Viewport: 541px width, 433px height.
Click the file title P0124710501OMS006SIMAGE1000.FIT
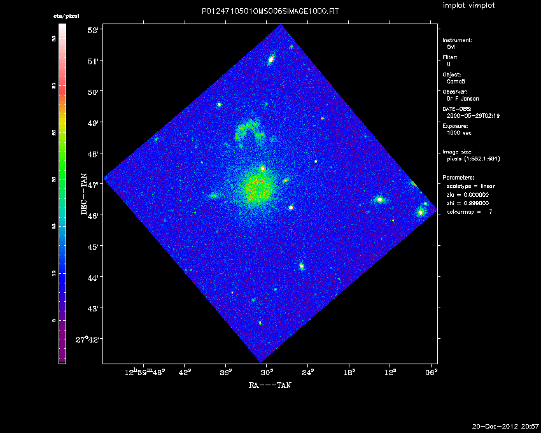tap(270, 11)
